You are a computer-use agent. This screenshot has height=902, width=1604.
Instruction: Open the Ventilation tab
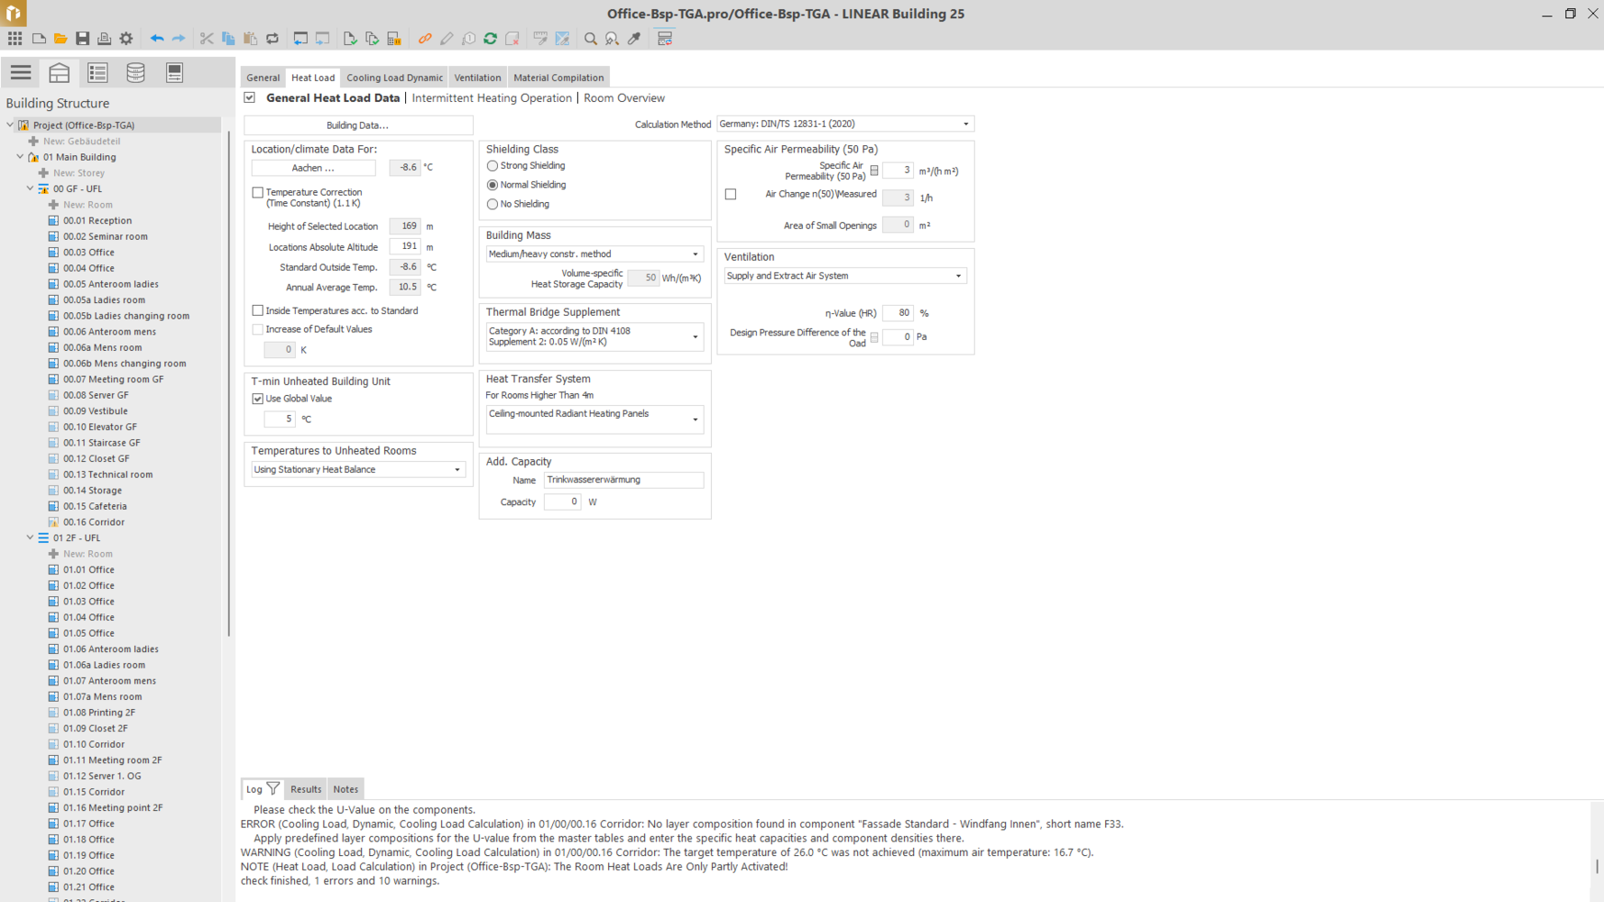pos(477,78)
